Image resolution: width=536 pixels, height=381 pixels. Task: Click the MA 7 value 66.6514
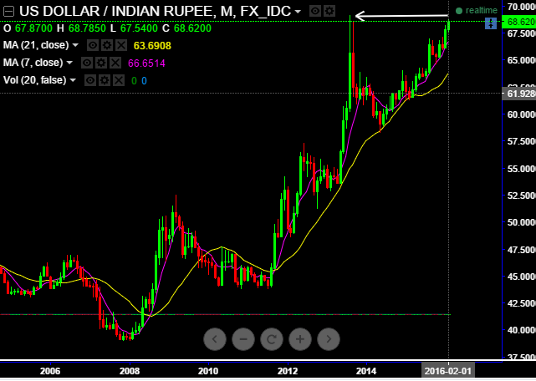tap(146, 63)
